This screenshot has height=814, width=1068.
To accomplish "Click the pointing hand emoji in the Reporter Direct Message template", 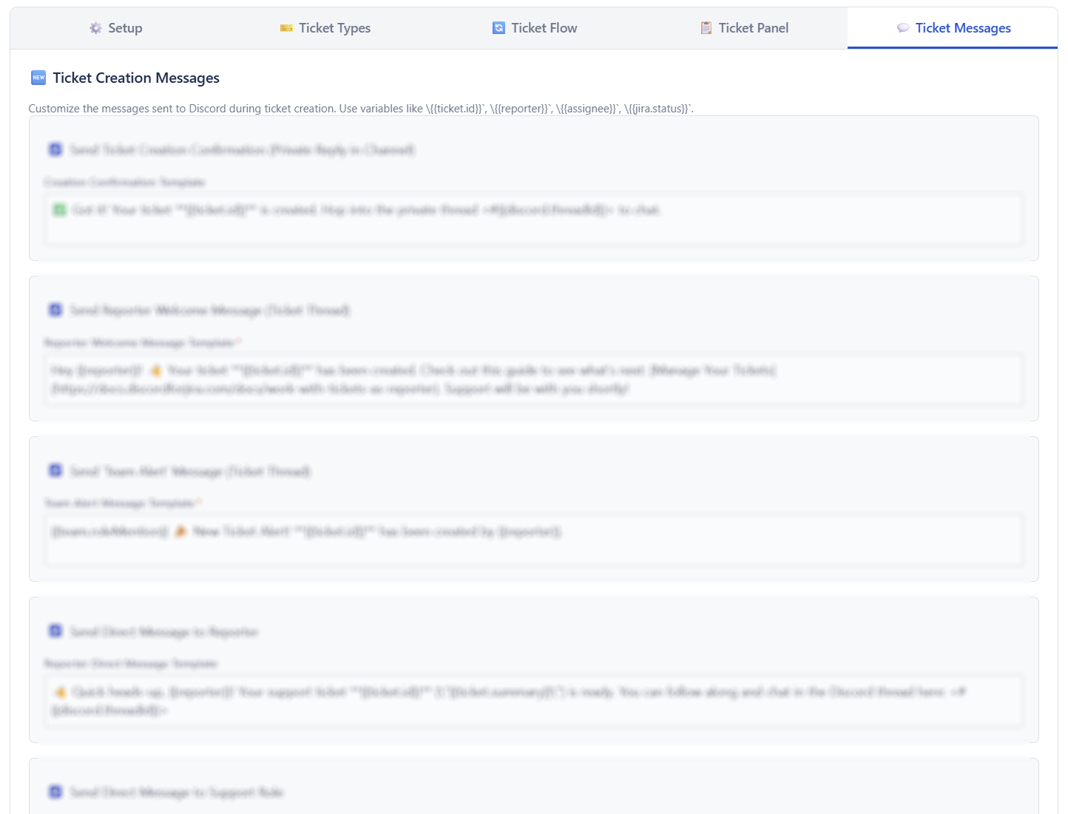I will [x=60, y=692].
